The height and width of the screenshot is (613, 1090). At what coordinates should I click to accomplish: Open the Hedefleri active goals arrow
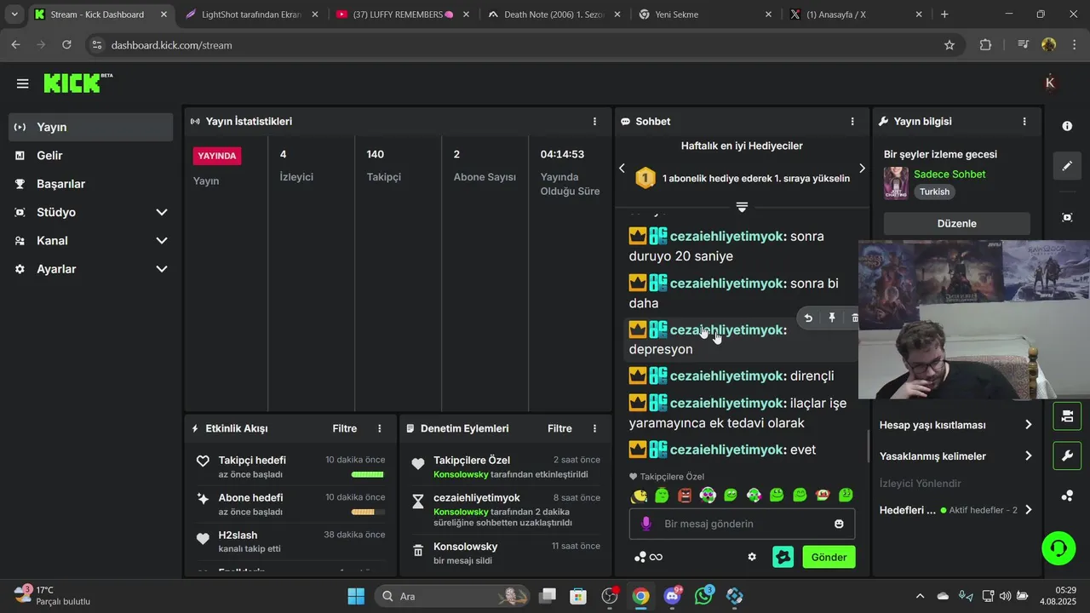(1028, 510)
